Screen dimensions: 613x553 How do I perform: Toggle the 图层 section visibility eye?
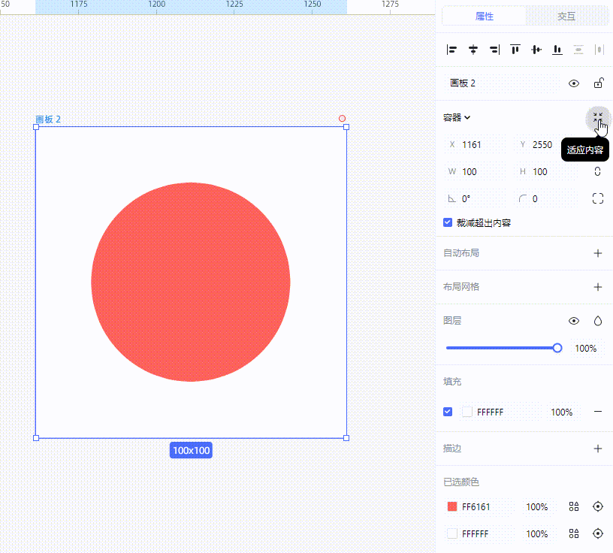coord(574,321)
